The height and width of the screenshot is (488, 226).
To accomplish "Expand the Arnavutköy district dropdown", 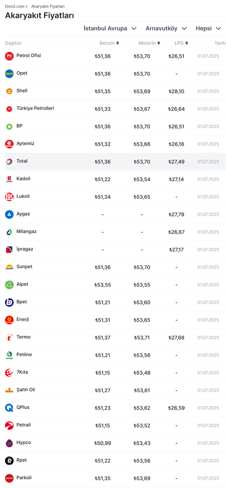I will point(166,28).
